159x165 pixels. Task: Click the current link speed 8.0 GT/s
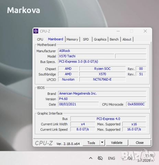click(83, 129)
